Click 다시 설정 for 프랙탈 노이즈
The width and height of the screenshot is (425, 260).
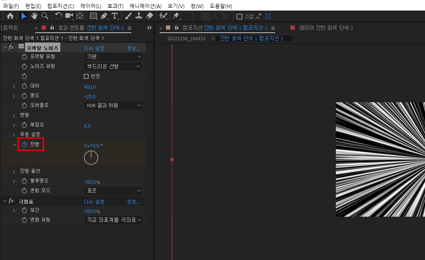[94, 48]
